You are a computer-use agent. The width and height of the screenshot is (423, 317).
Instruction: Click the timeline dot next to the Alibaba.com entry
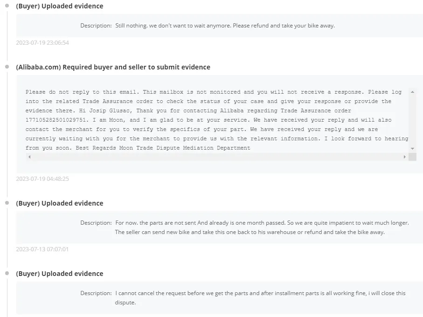(x=7, y=67)
